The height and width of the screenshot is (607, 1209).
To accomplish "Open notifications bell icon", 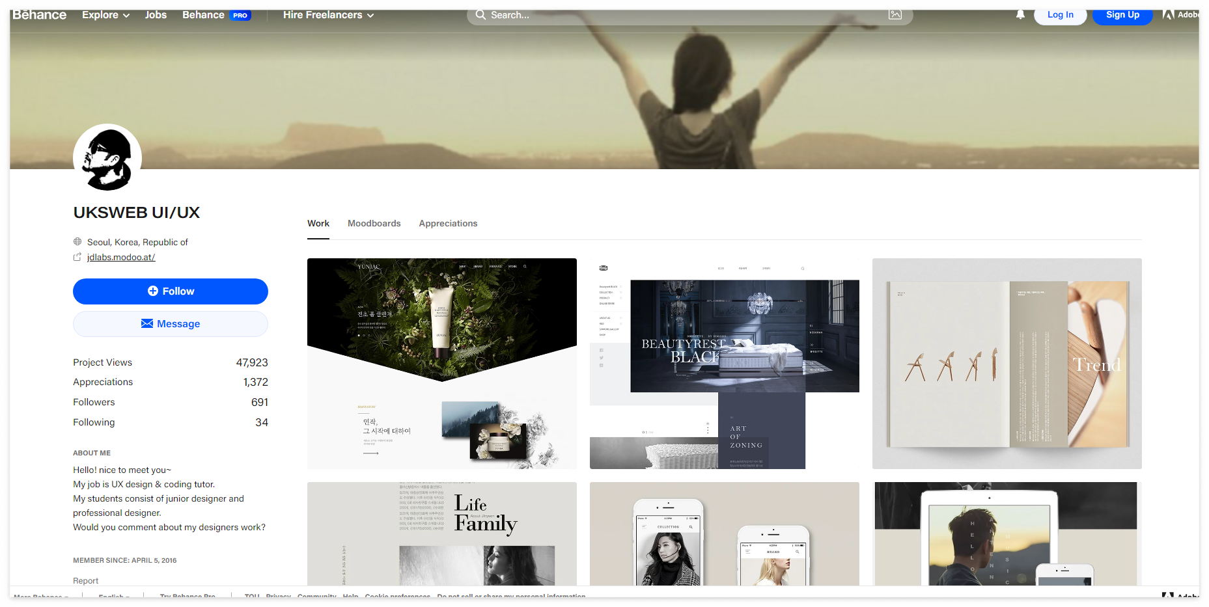I will [x=1020, y=14].
